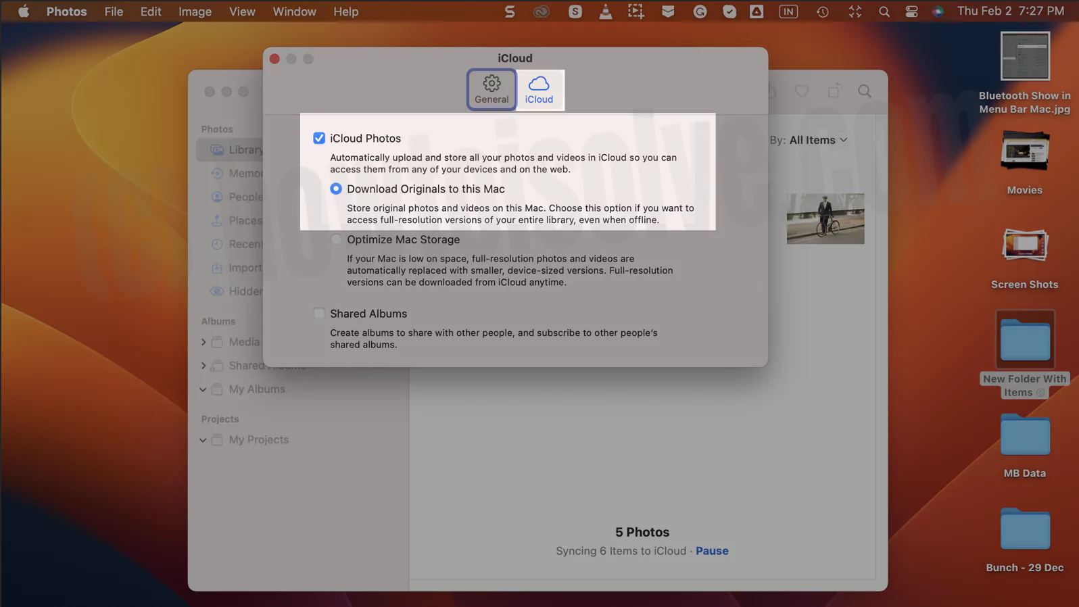Click date and time in menu bar
This screenshot has width=1079, height=607.
(x=1010, y=11)
